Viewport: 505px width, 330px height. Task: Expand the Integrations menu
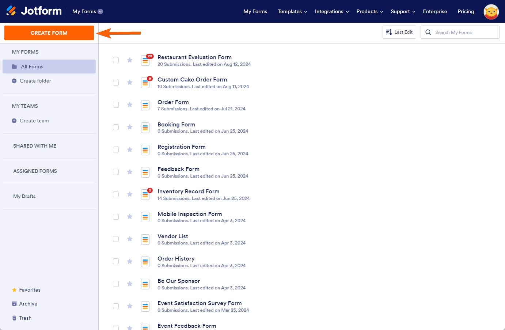coord(332,12)
